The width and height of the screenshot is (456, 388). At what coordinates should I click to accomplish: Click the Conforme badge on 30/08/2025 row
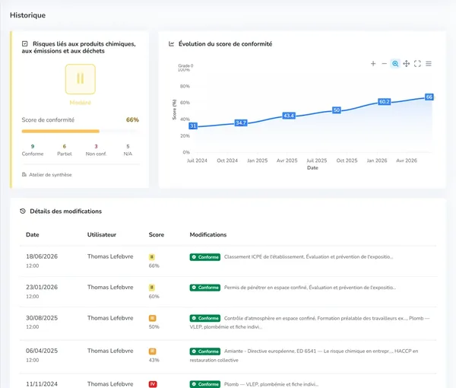205,318
